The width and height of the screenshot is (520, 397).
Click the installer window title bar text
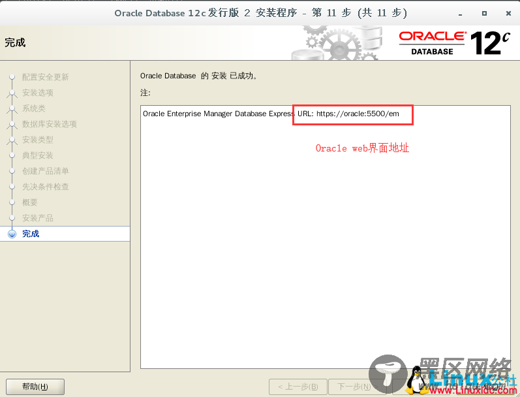[261, 13]
